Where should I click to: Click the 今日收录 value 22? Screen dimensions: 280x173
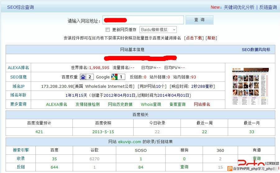click(x=157, y=132)
